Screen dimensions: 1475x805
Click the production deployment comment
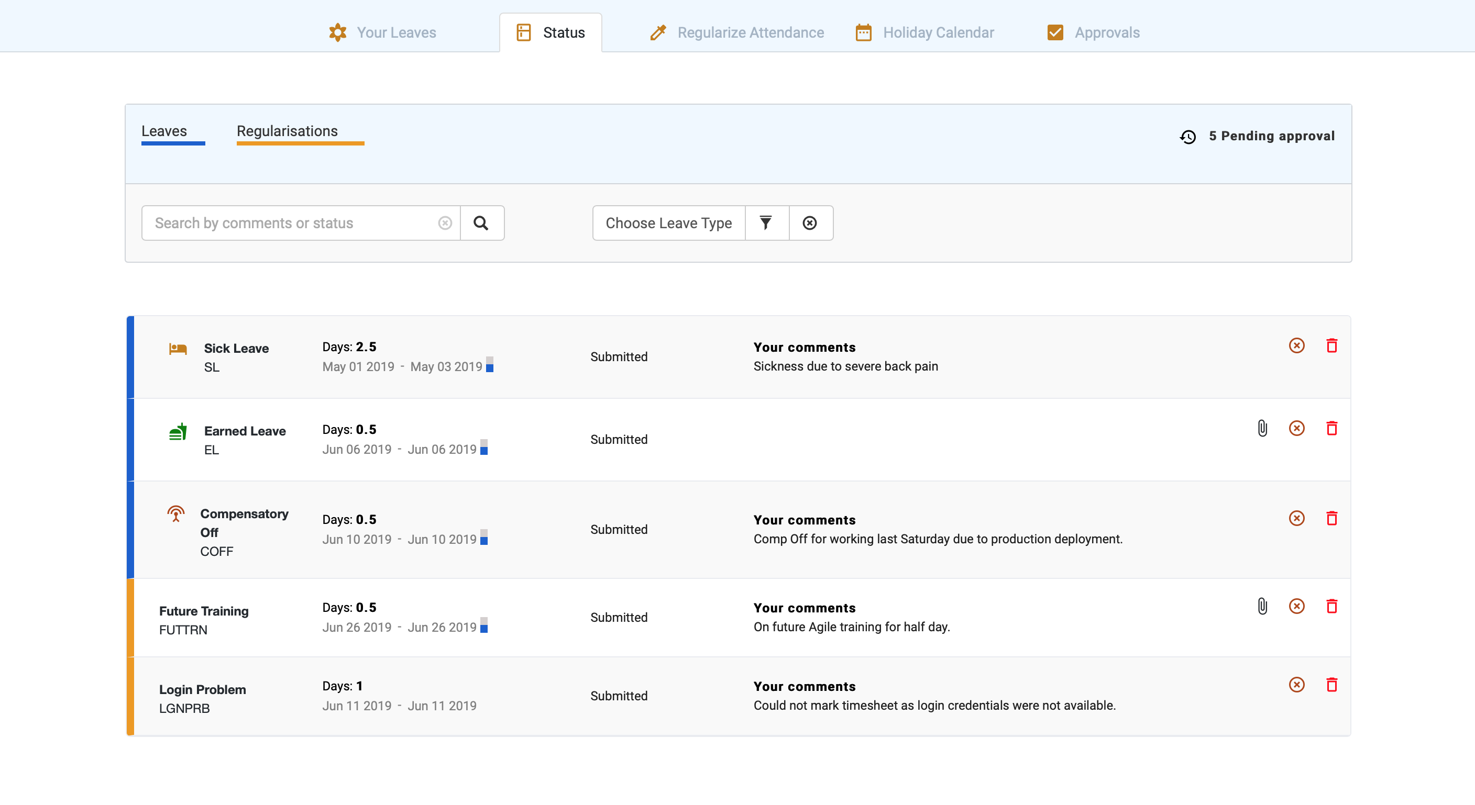coord(938,540)
